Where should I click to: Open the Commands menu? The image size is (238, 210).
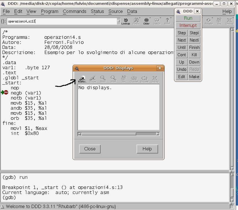(75, 11)
